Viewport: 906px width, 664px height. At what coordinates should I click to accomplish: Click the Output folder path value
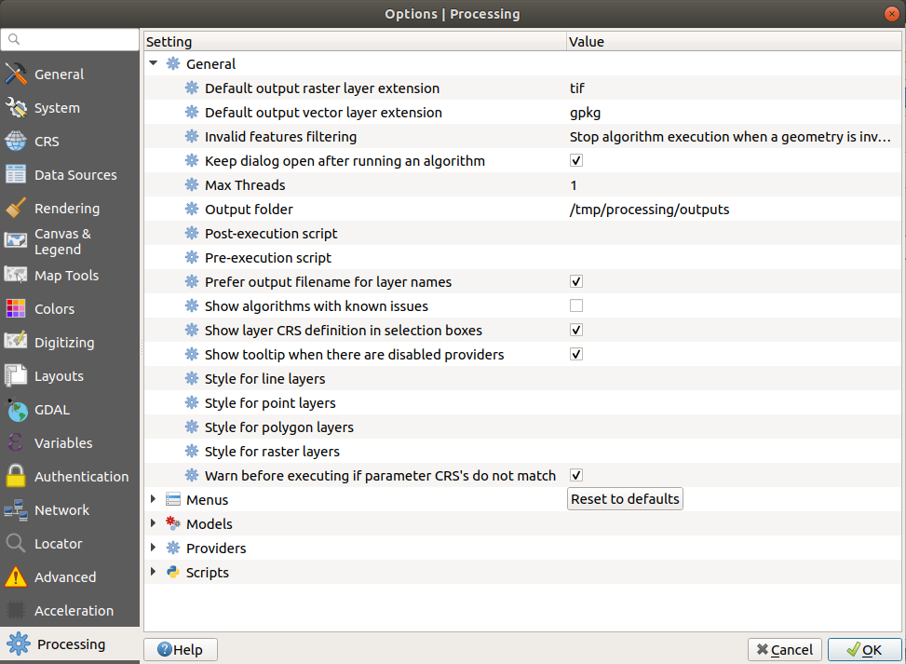(649, 210)
